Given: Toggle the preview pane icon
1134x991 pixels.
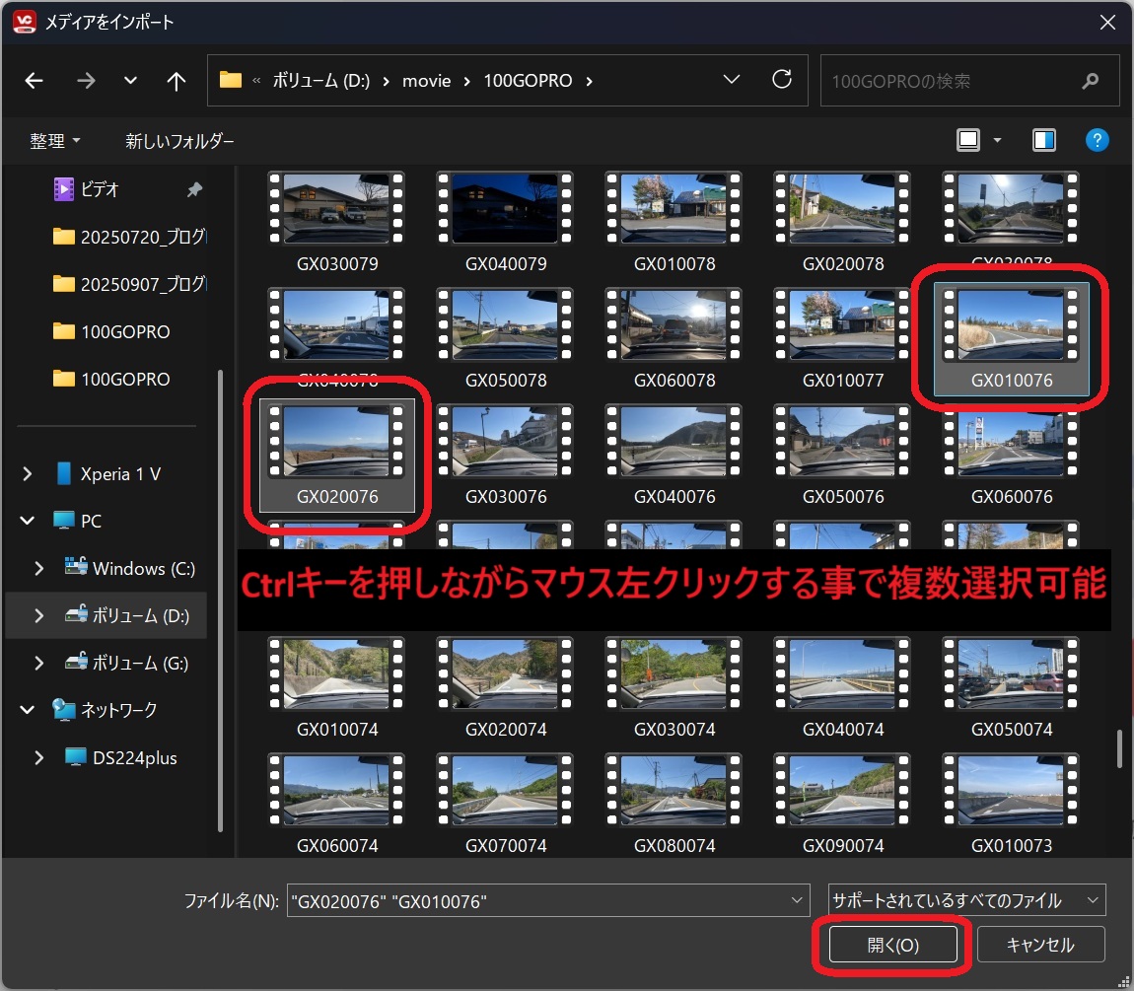Looking at the screenshot, I should [x=1044, y=140].
